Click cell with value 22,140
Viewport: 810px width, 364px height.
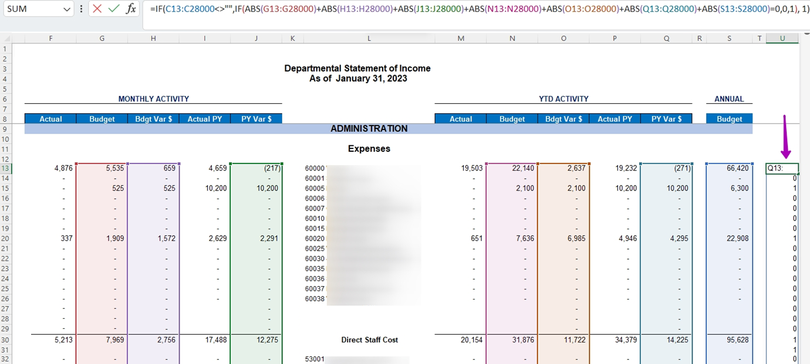coord(512,168)
